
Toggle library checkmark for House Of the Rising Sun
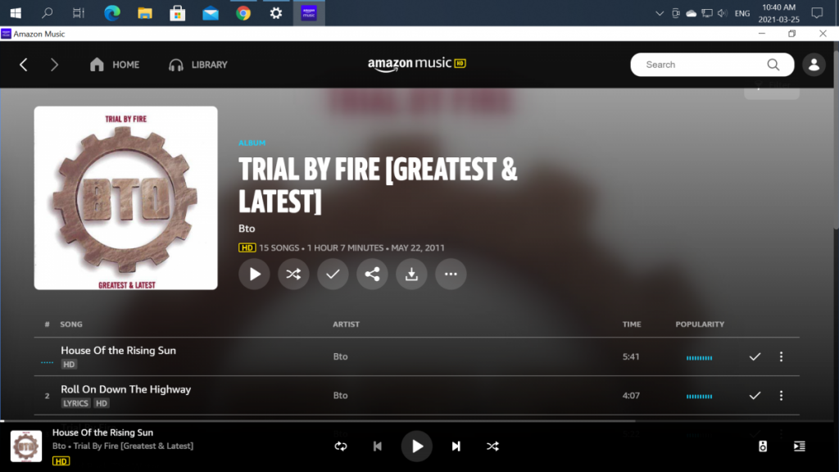[755, 356]
